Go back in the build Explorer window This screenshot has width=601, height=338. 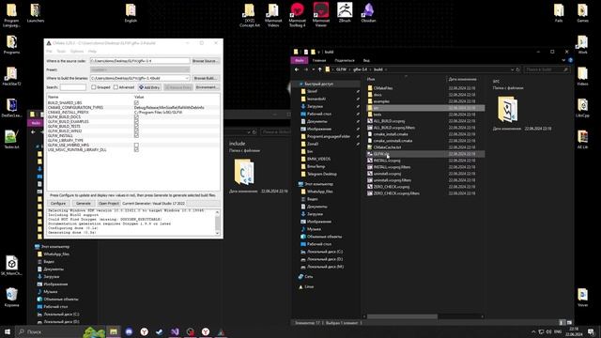pos(297,69)
